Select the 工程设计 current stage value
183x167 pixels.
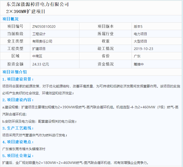click(x=39, y=34)
